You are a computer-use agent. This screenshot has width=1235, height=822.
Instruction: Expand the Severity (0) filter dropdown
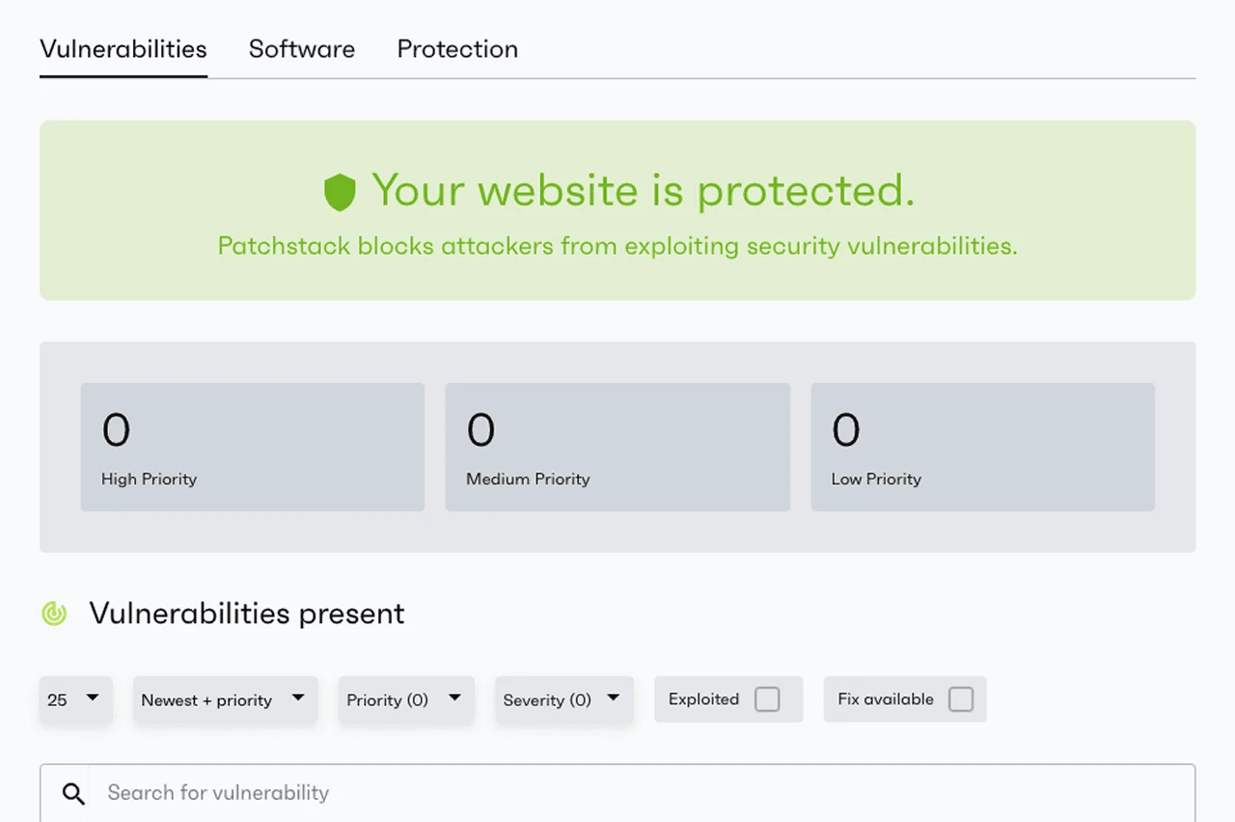coord(563,699)
